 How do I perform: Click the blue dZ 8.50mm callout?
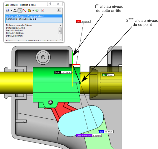106,132
